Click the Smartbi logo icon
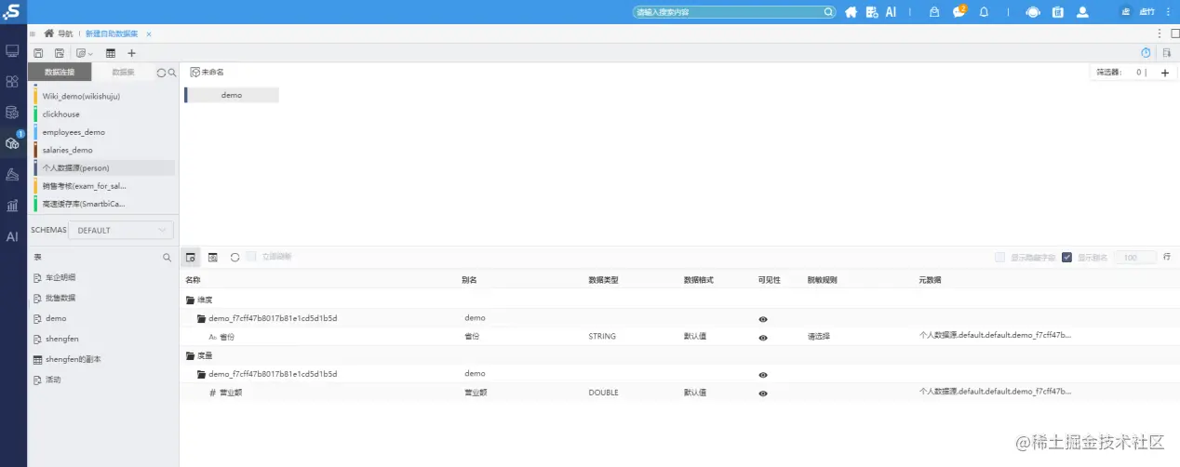The width and height of the screenshot is (1180, 467). [x=12, y=12]
